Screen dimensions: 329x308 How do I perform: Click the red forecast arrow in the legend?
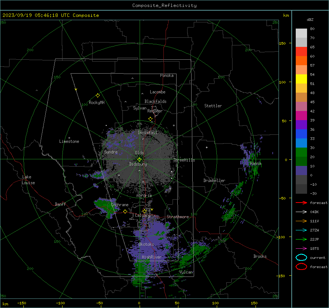301,203
